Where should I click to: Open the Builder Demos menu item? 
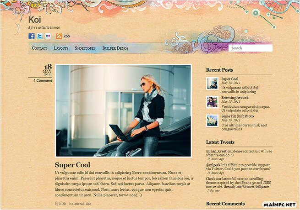115,48
